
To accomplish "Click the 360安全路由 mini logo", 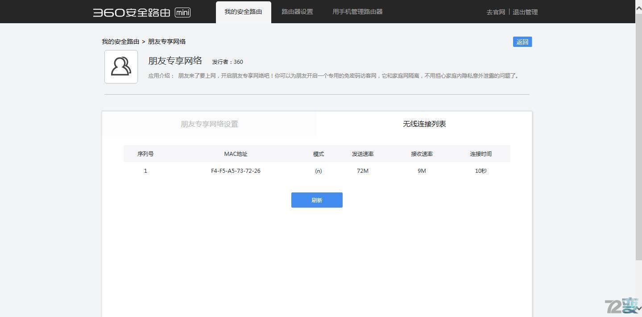I will 141,12.
